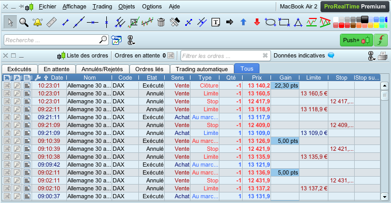Open the Trading menu
The height and width of the screenshot is (203, 391).
click(102, 6)
